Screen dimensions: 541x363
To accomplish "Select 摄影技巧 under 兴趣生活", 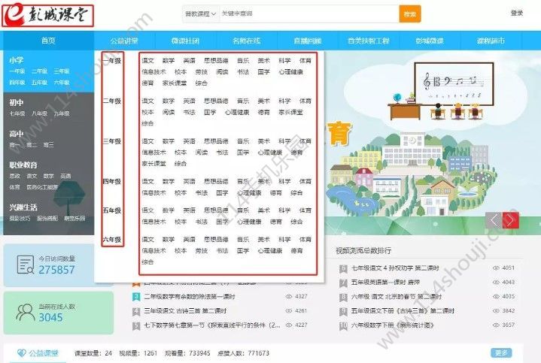I will 20,218.
